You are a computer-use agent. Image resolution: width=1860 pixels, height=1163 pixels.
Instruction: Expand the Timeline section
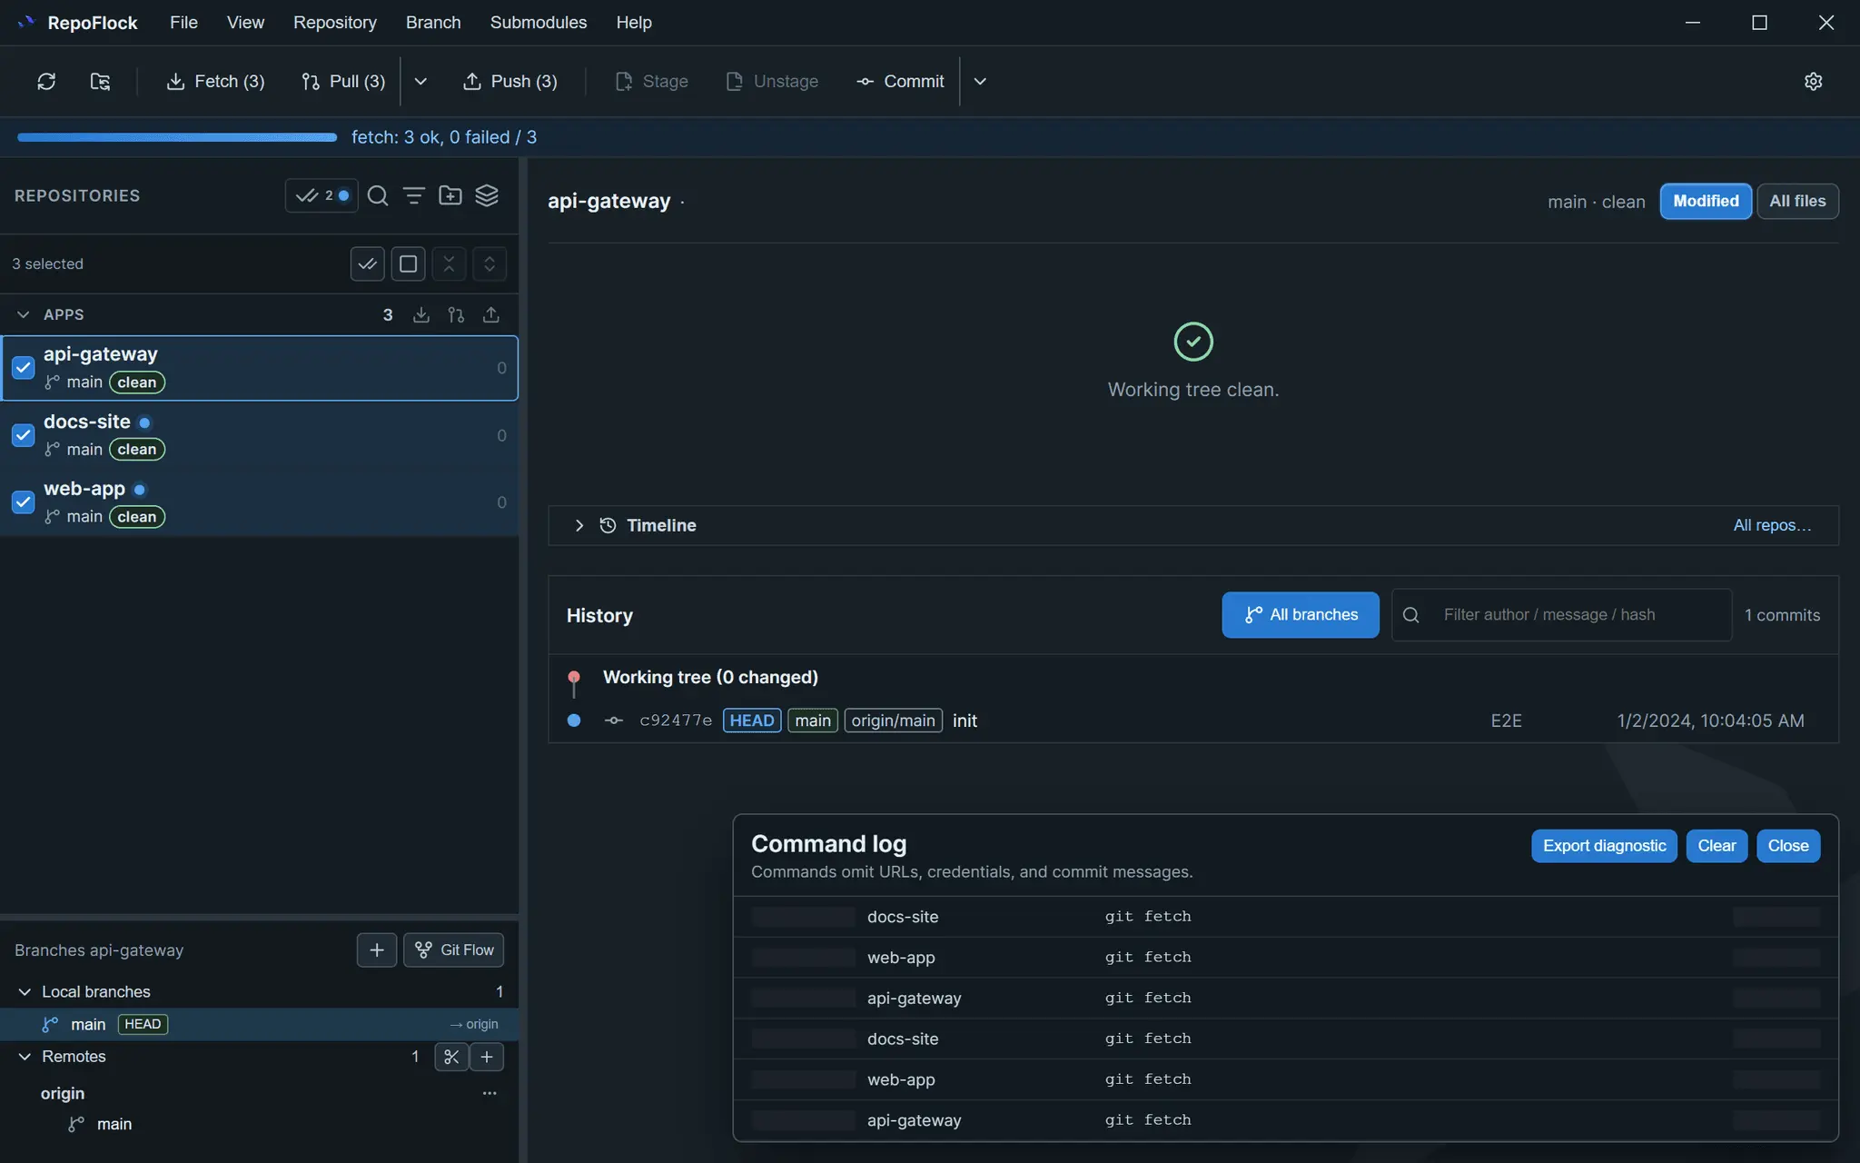pos(579,525)
